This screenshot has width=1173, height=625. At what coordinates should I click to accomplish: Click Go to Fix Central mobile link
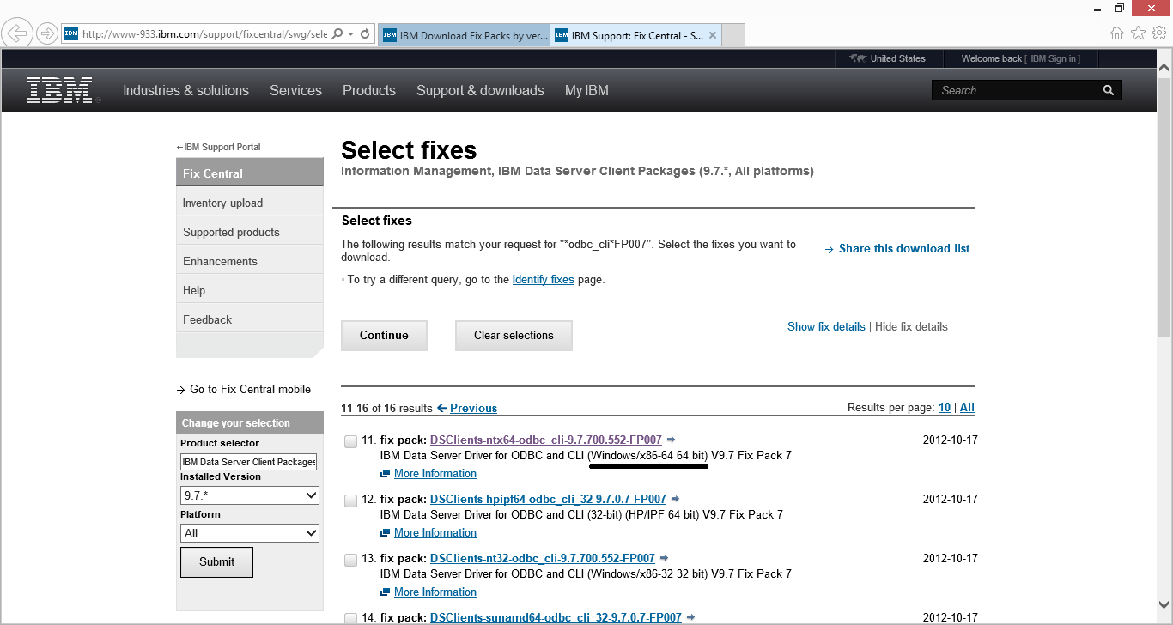coord(250,390)
